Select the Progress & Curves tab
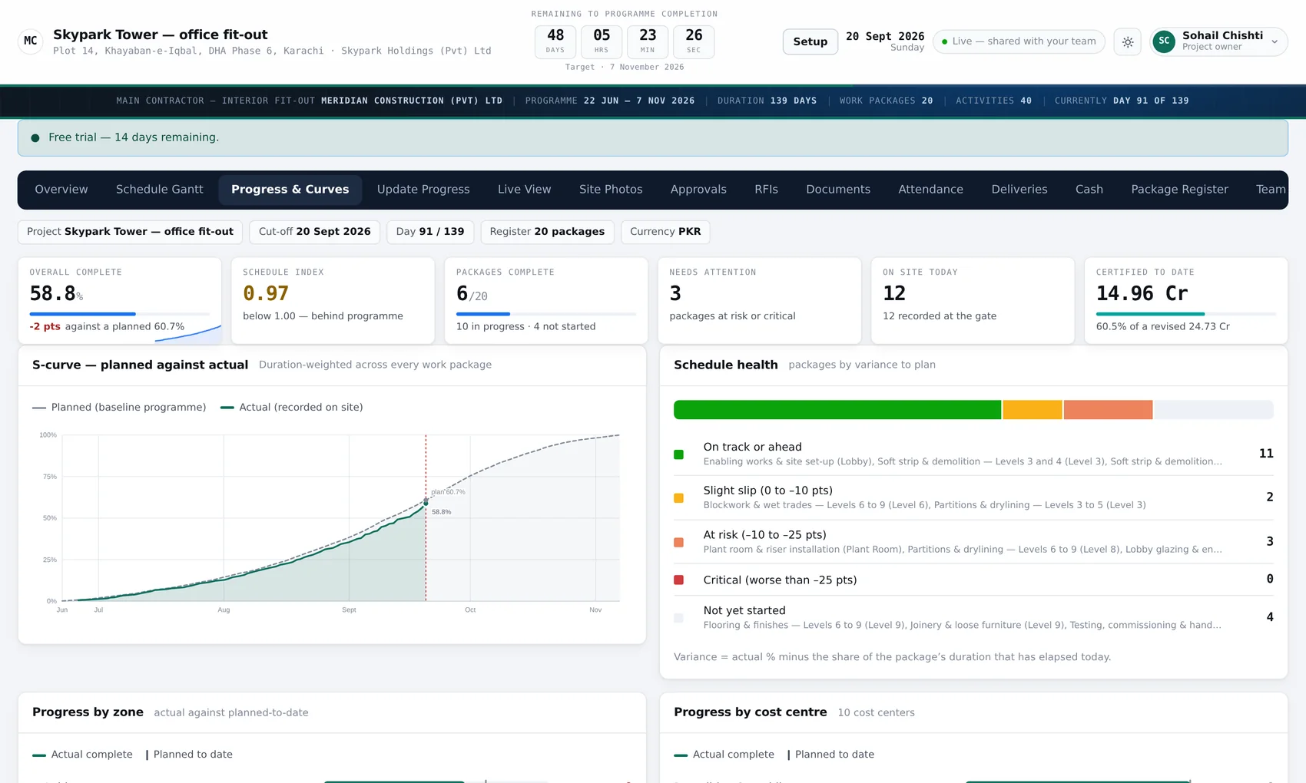1306x783 pixels. coord(290,190)
